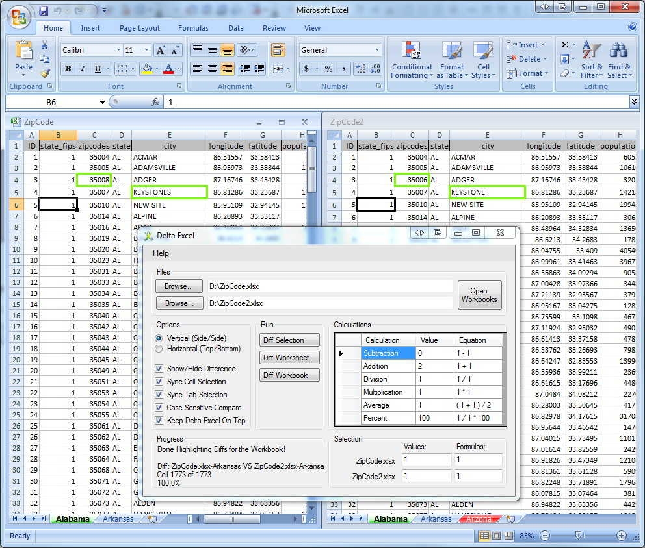
Task: Open Borders dropdown arrow
Action: [x=133, y=69]
